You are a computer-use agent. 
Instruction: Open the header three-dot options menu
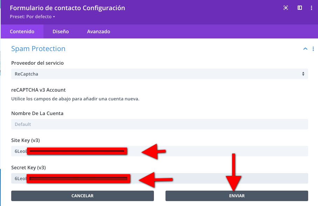point(311,8)
